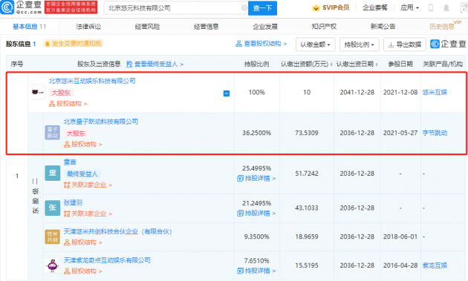Switch to 历史信息 VIP tab
This screenshot has height=281, width=468.
(445, 26)
